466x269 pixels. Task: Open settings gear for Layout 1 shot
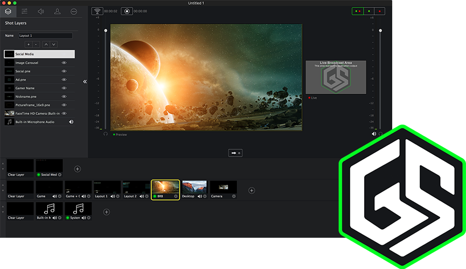[118, 196]
